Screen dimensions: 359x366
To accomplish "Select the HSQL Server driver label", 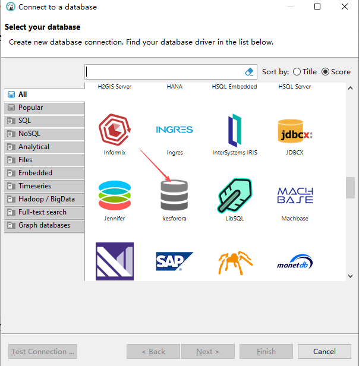I will (295, 87).
